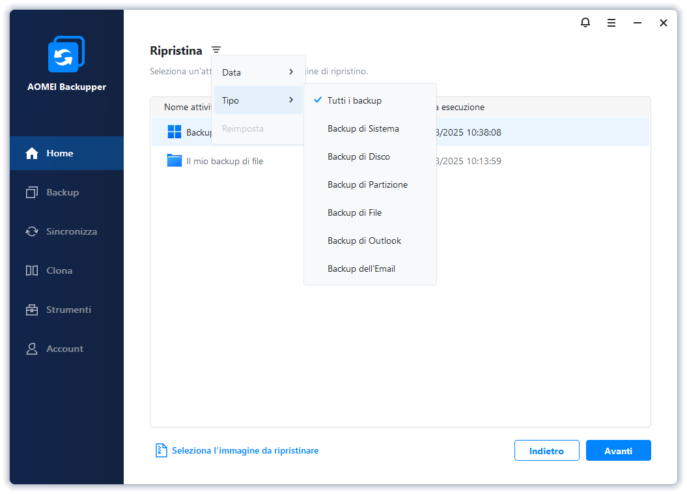Click the Ripristina page title
This screenshot has width=687, height=494.
click(176, 51)
